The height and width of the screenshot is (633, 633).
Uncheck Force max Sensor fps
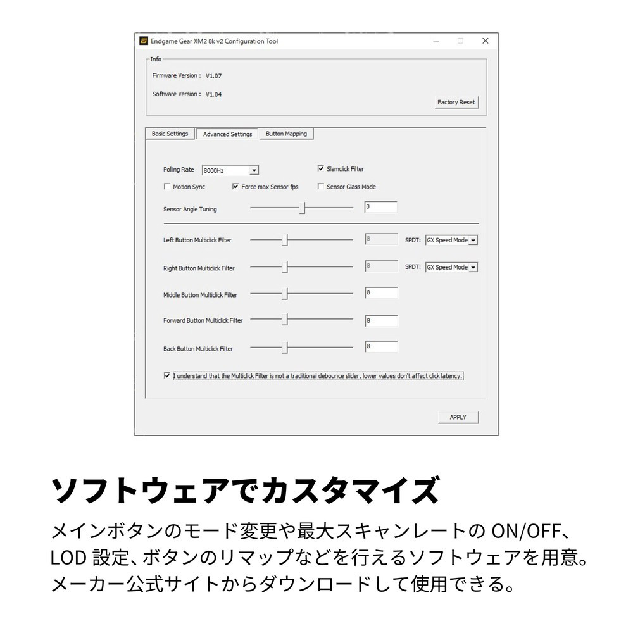(235, 187)
